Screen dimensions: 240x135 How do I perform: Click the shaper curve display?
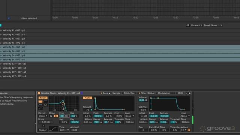click(x=53, y=129)
